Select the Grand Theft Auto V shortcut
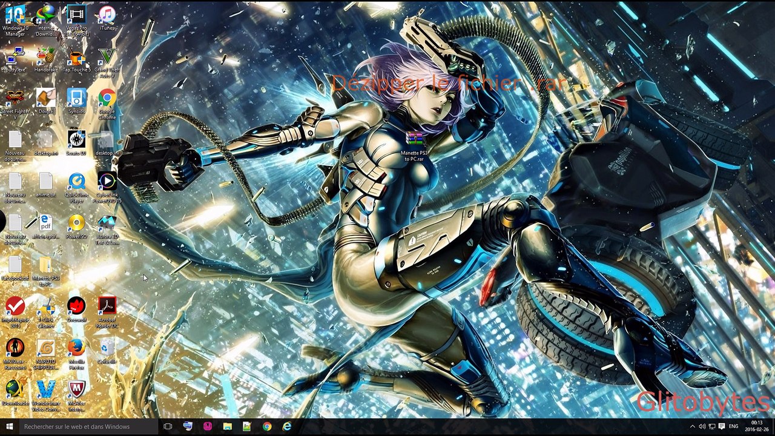This screenshot has height=436, width=775. pyautogui.click(x=107, y=63)
